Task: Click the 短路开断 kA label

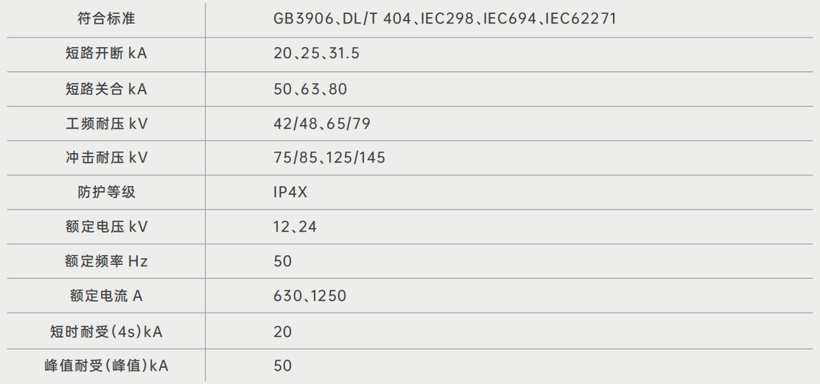Action: 106,54
